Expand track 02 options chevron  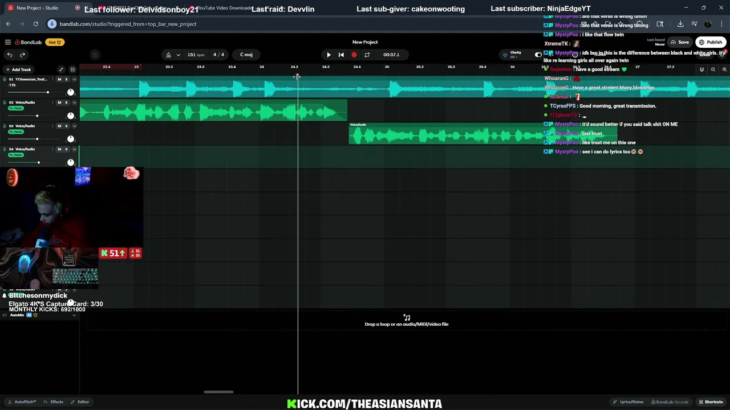[x=74, y=102]
